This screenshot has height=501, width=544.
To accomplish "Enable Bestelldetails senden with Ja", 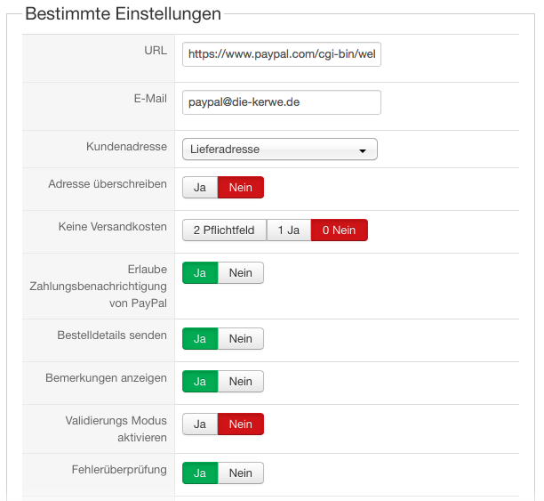I will tap(200, 339).
